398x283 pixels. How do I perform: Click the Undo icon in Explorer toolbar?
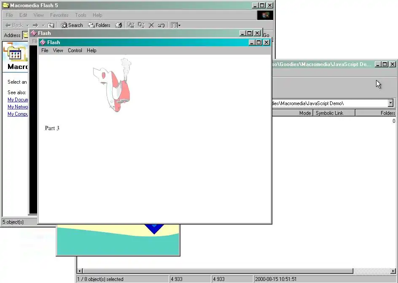(161, 25)
